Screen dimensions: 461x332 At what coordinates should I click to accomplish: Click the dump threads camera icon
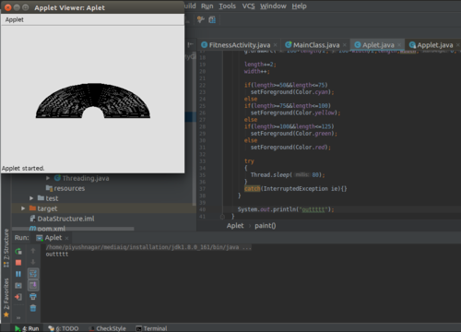(x=18, y=285)
